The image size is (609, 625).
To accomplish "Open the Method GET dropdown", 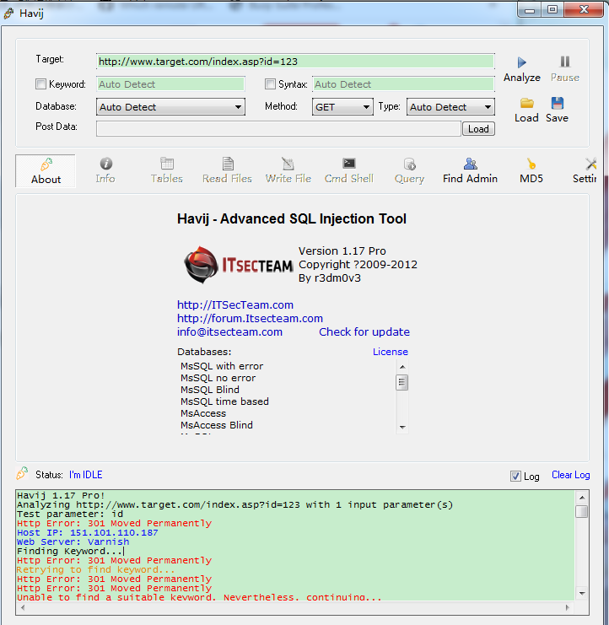I will (342, 107).
